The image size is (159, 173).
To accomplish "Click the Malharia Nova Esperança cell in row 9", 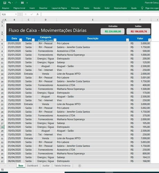I will (x=93, y=55).
